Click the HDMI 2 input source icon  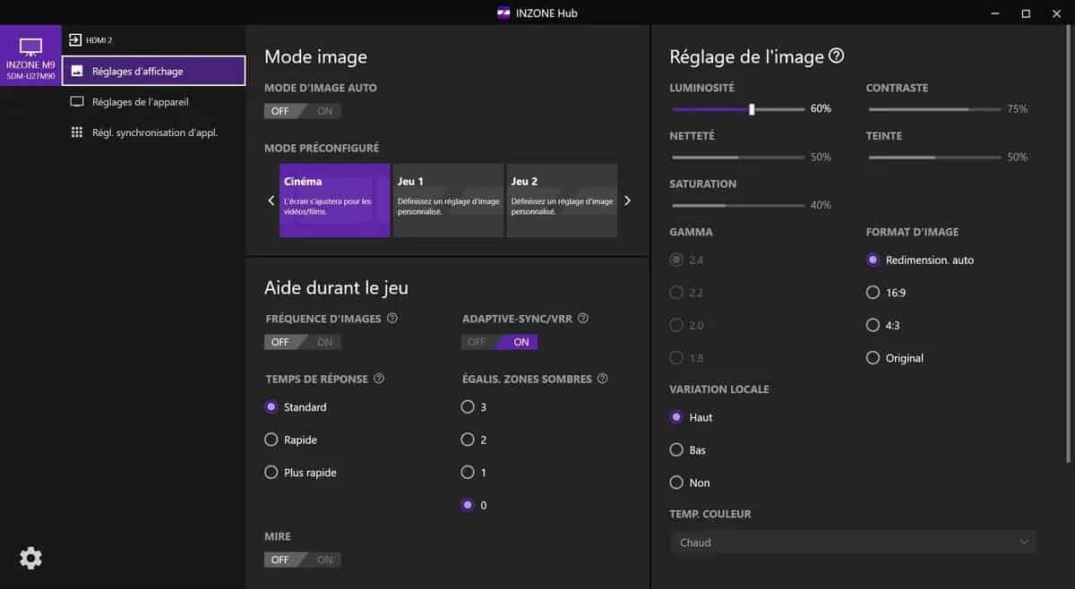(x=75, y=40)
